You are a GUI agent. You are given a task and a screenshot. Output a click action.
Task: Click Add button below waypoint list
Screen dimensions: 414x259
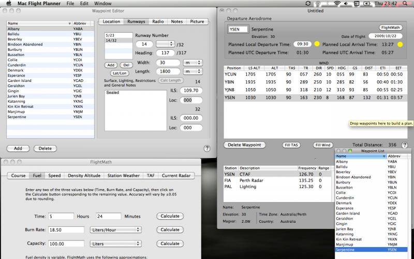pyautogui.click(x=18, y=148)
